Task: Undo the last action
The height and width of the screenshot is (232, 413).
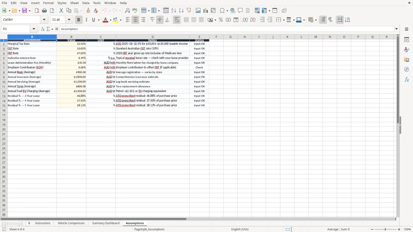Action: pyautogui.click(x=105, y=11)
